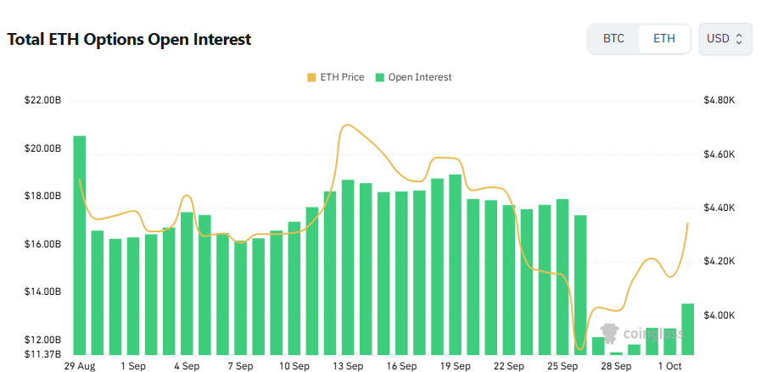Click the USD selector up-down chevron icon

pos(739,39)
